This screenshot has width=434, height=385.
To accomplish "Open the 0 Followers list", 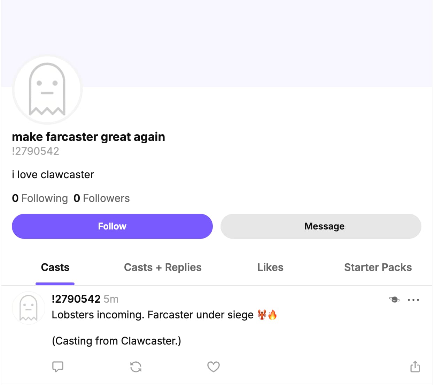I will coord(102,198).
